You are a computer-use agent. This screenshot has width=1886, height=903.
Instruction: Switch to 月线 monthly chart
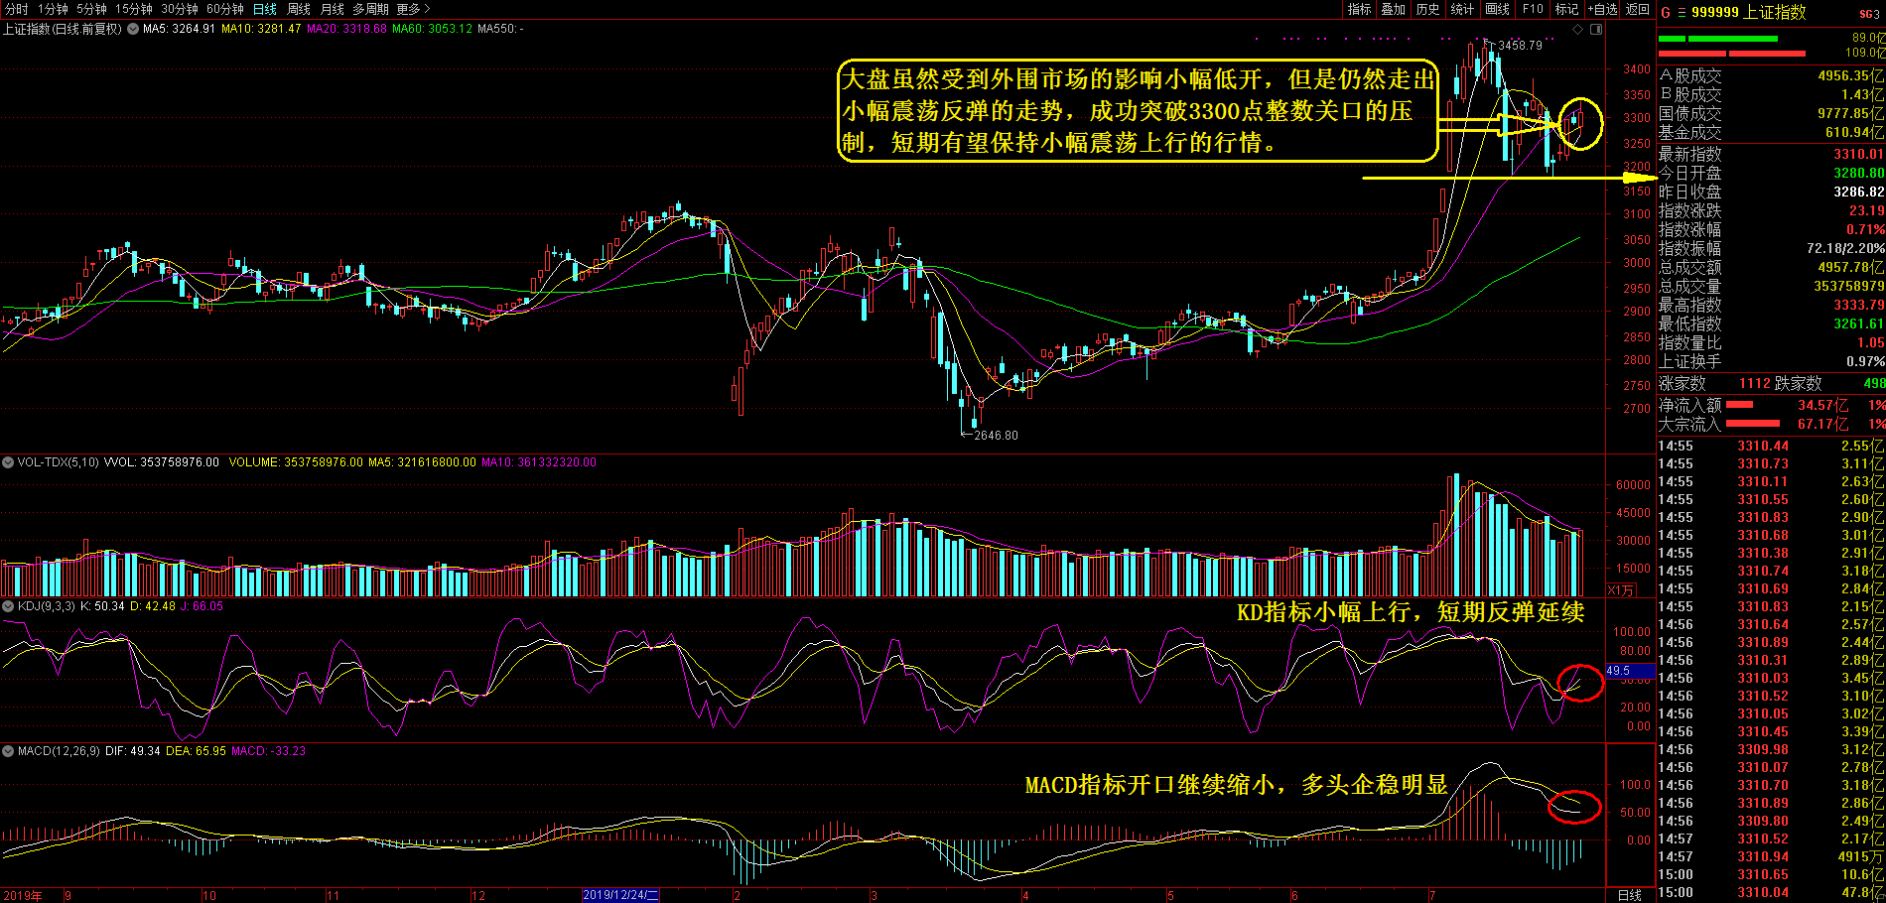pyautogui.click(x=333, y=9)
